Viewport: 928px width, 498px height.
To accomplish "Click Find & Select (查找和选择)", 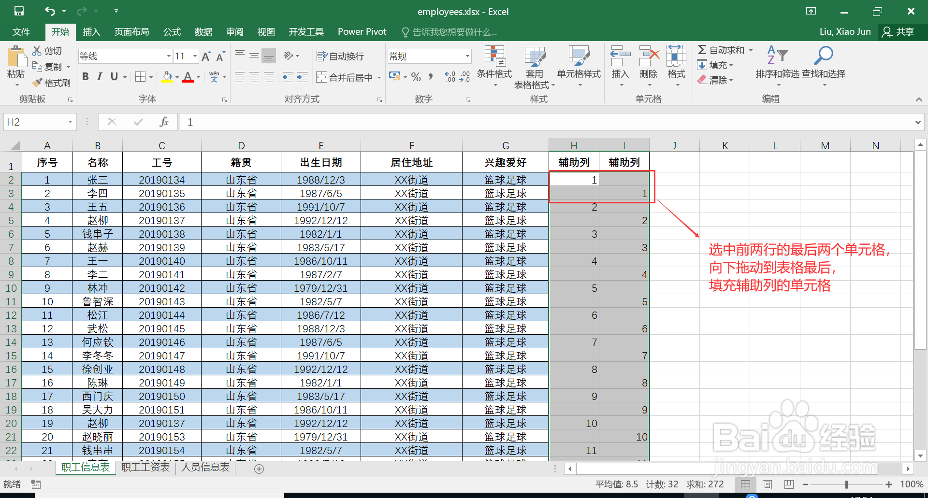I will [x=824, y=68].
